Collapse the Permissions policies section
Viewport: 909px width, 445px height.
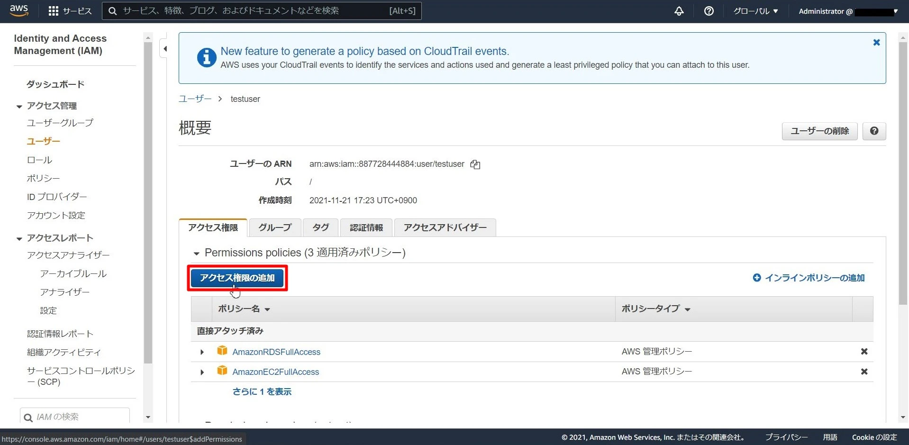[196, 254]
